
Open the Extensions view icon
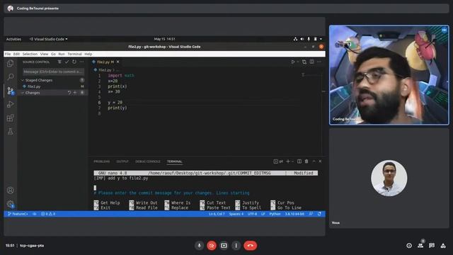[x=11, y=118]
